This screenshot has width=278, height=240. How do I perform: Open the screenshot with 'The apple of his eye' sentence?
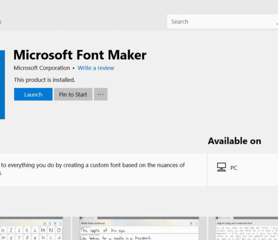(139, 229)
